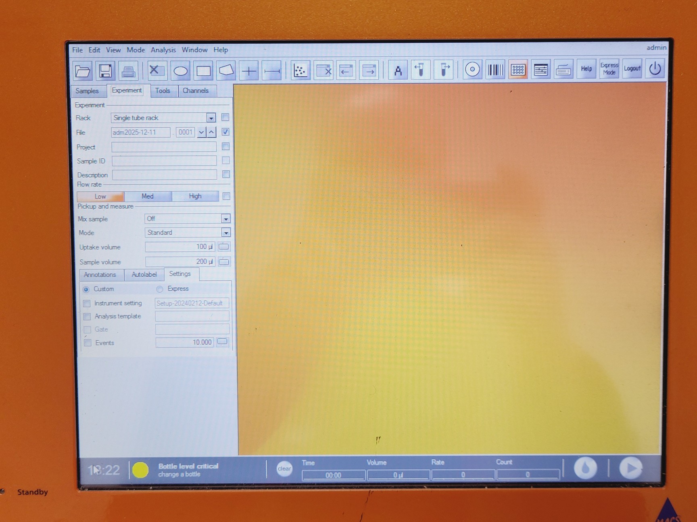The height and width of the screenshot is (522, 697).
Task: Select the High flow rate setting
Action: [x=195, y=196]
